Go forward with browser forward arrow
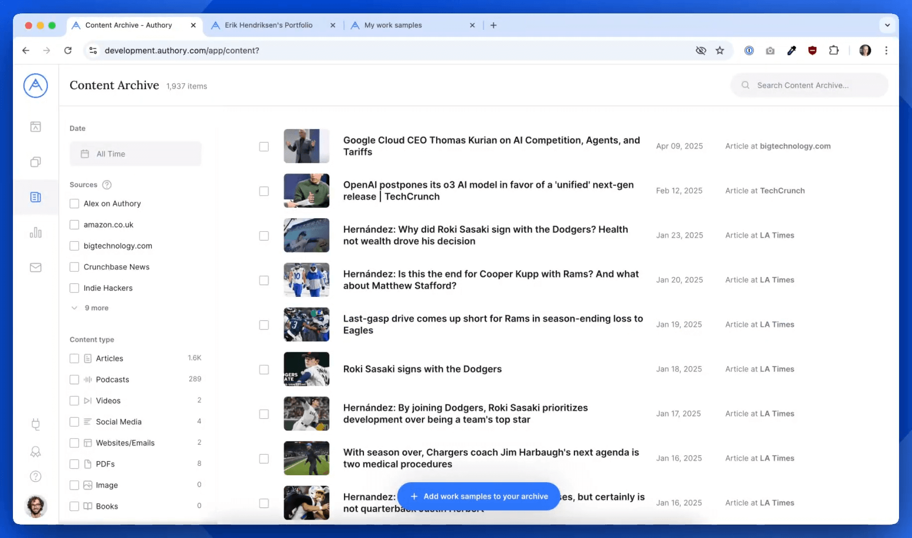This screenshot has height=538, width=912. [46, 50]
